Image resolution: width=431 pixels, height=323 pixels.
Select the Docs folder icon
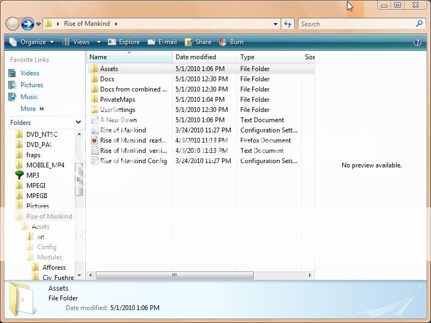tap(94, 79)
